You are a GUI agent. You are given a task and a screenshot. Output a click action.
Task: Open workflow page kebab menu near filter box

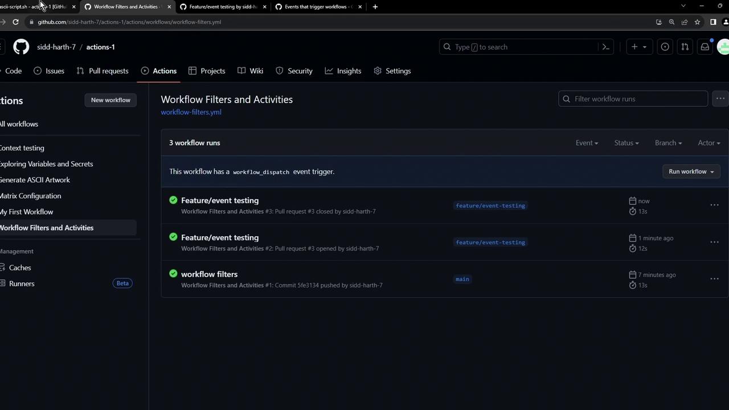[720, 99]
